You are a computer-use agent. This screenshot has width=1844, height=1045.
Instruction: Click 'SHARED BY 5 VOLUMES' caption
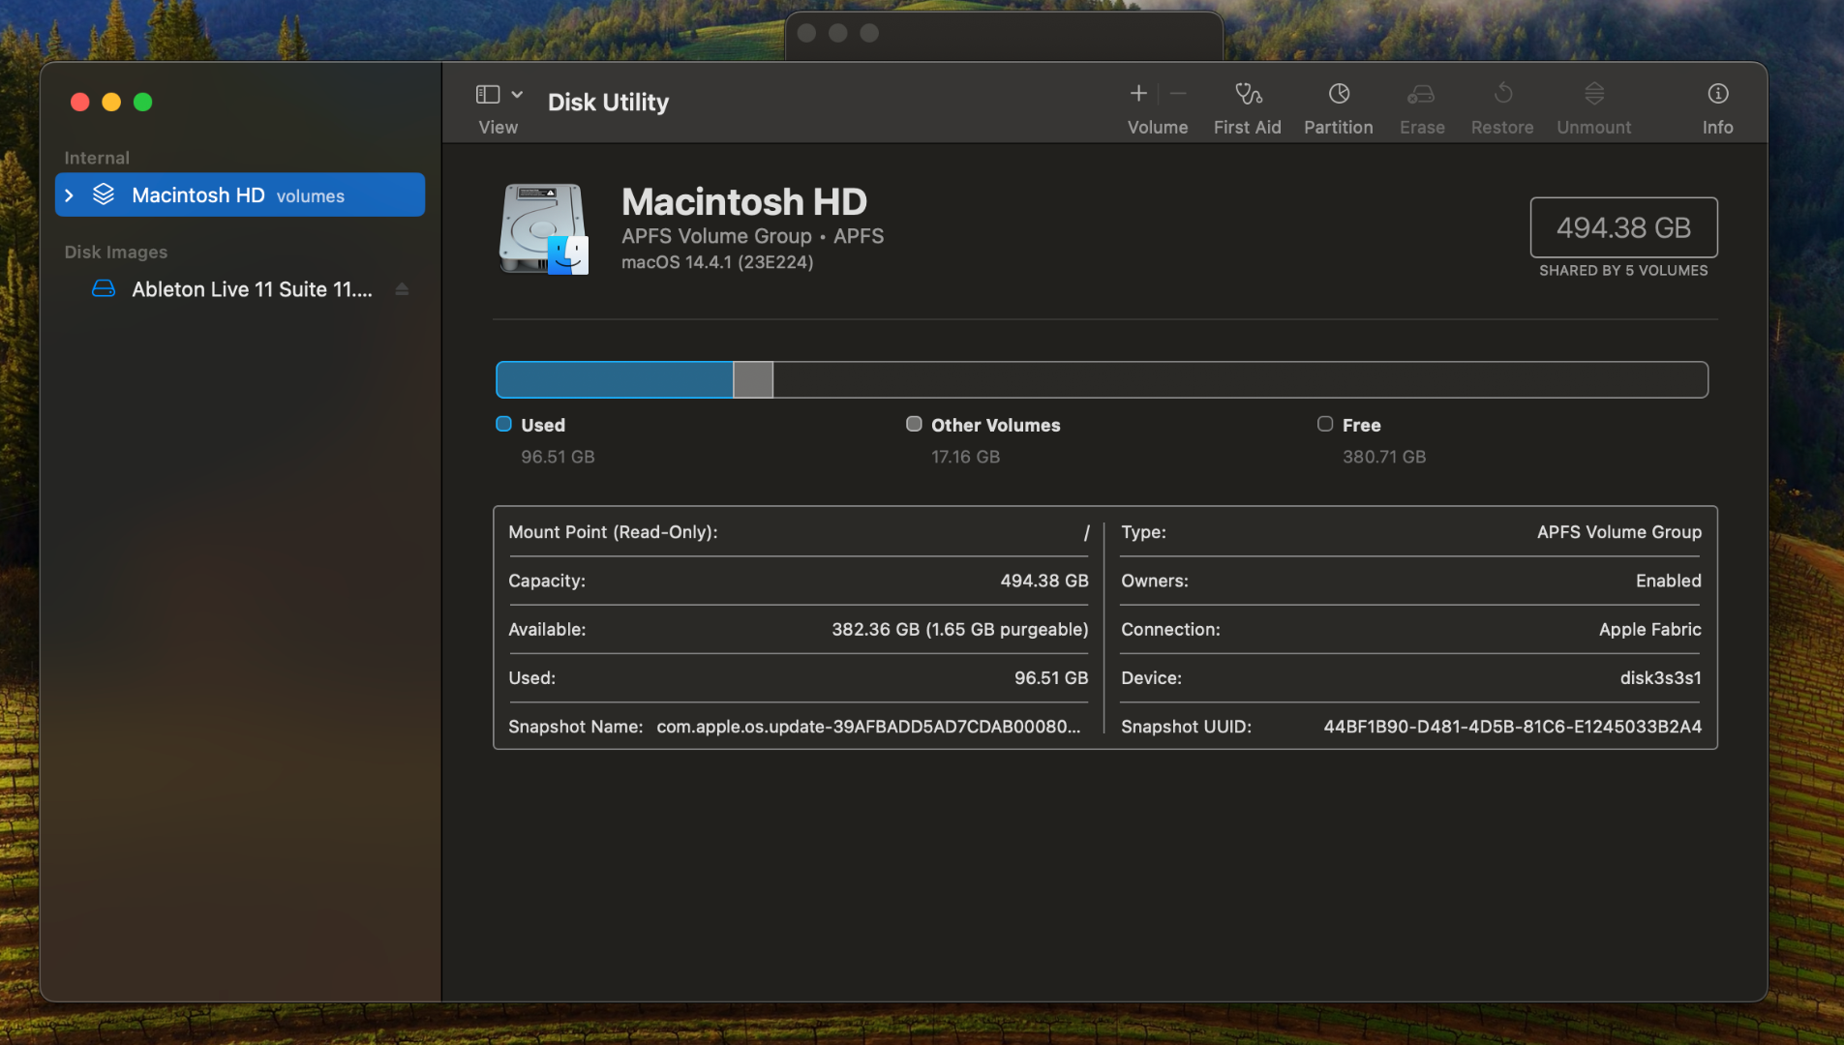(1623, 271)
